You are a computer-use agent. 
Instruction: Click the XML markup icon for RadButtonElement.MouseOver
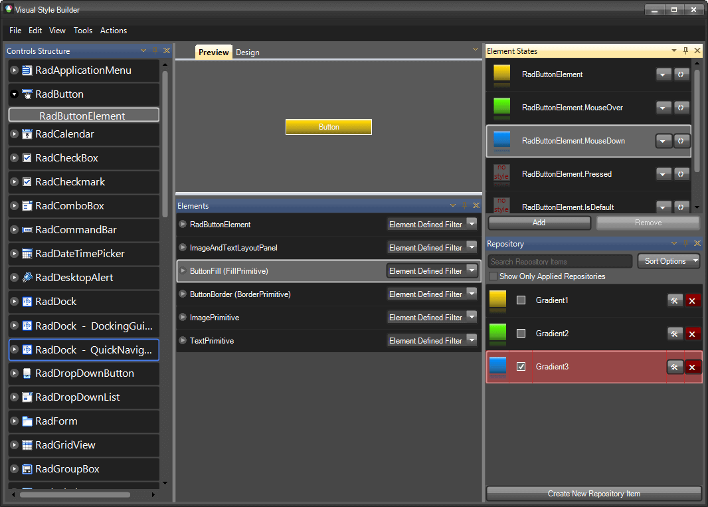[681, 107]
